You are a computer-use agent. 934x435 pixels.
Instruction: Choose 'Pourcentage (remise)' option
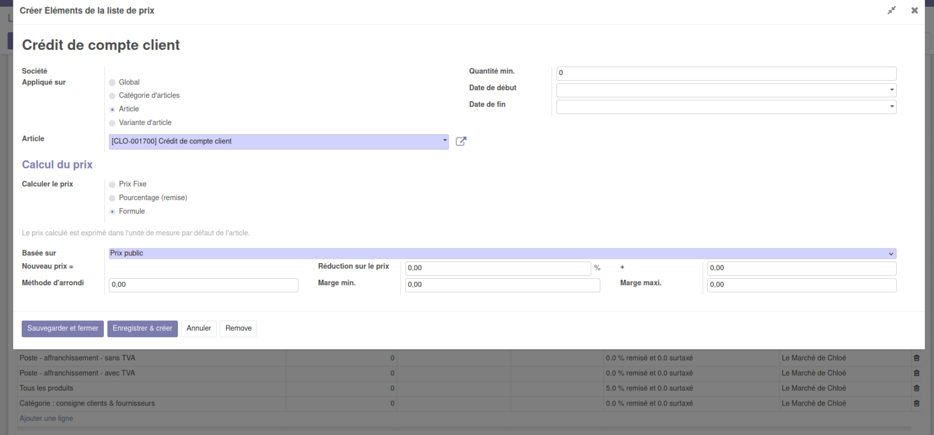point(112,198)
